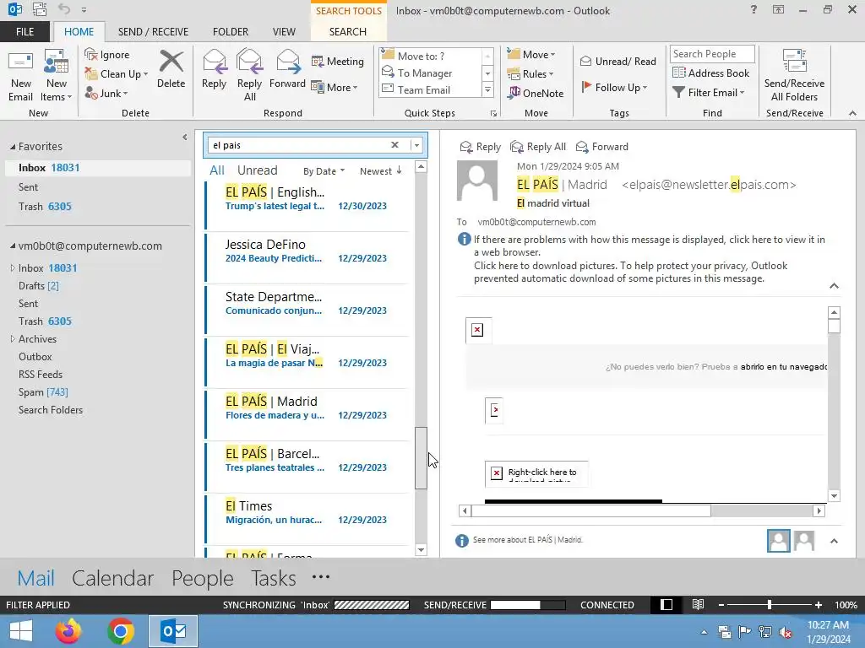Click Send/Receive All Folders
Viewport: 865px width, 648px height.
794,76
